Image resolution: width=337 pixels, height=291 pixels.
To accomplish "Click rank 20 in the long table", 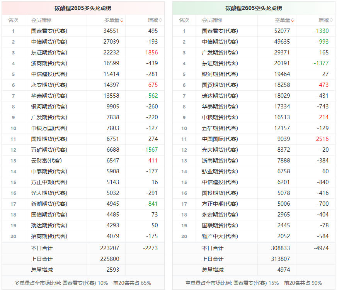I will coord(13,236).
